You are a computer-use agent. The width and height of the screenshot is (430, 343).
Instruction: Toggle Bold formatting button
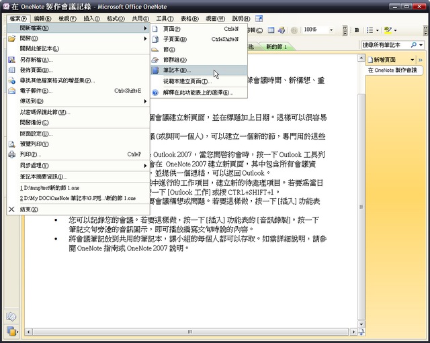(357, 30)
